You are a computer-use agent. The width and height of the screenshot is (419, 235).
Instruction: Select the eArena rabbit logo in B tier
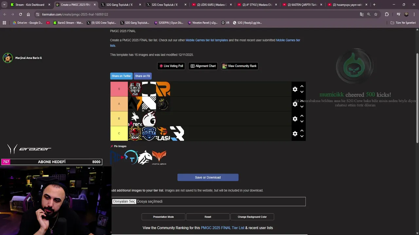click(x=135, y=119)
